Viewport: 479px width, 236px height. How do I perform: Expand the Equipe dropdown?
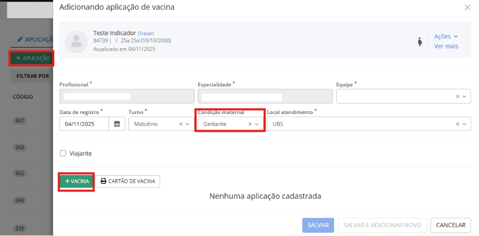[x=464, y=97]
